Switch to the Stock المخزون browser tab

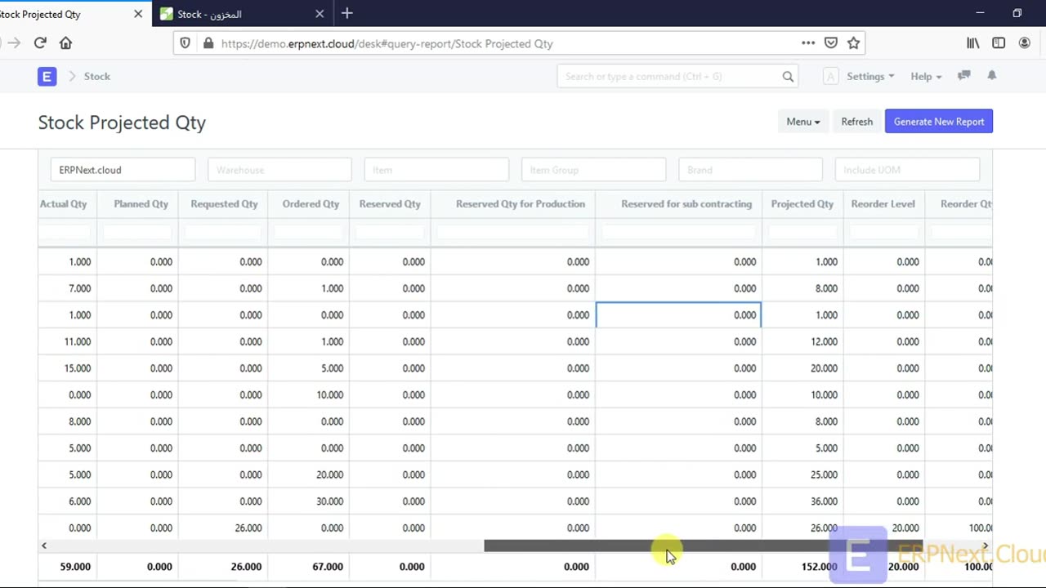(242, 14)
